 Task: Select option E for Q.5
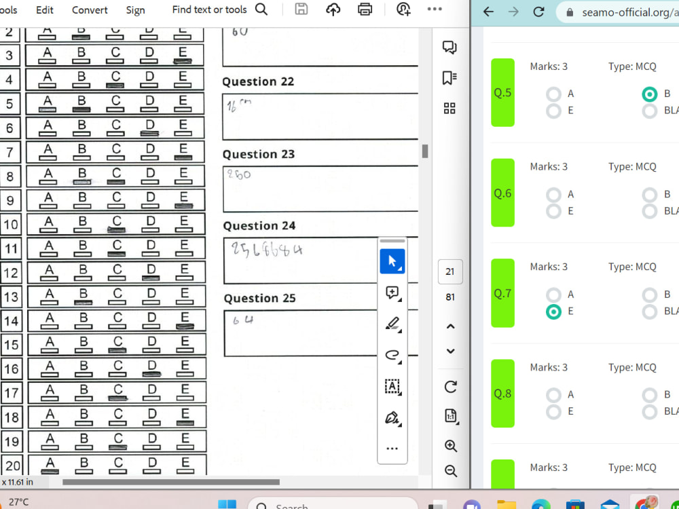(x=553, y=111)
